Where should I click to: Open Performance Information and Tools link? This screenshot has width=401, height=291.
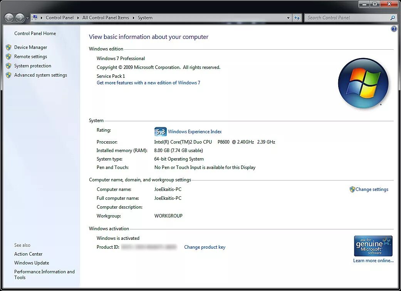tap(45, 274)
